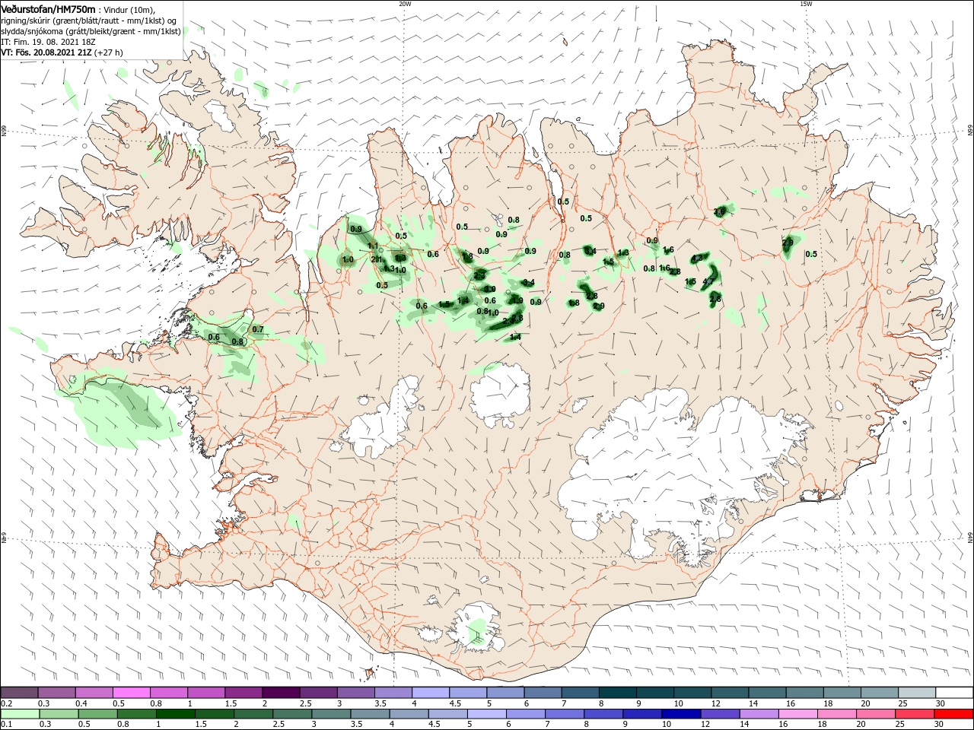This screenshot has height=730, width=974.
Task: Click the 15W longitude label
Action: tap(806, 4)
